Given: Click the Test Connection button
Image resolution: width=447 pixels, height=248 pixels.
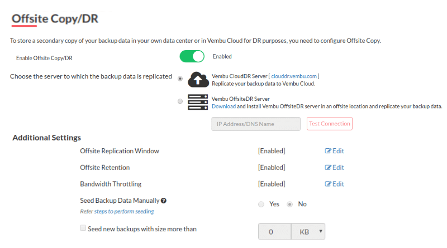Looking at the screenshot, I should point(330,124).
